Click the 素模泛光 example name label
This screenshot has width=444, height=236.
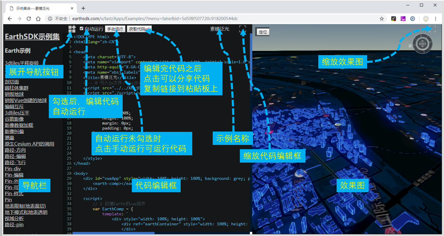click(x=220, y=29)
